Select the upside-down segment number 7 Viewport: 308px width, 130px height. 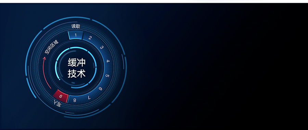click(x=89, y=97)
